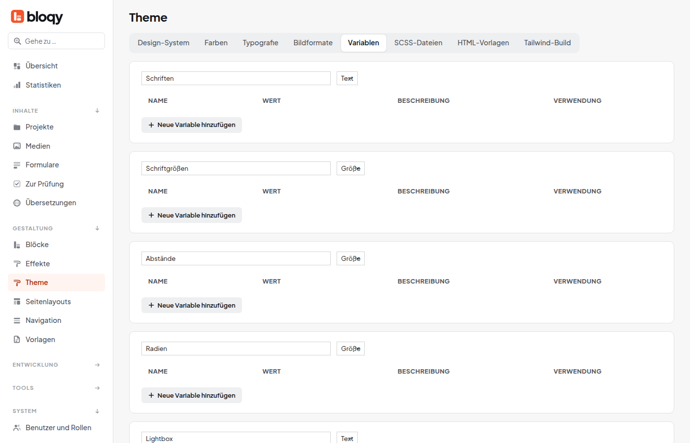Add a new variable to Schriftgrößen
The height and width of the screenshot is (443, 690).
point(192,215)
